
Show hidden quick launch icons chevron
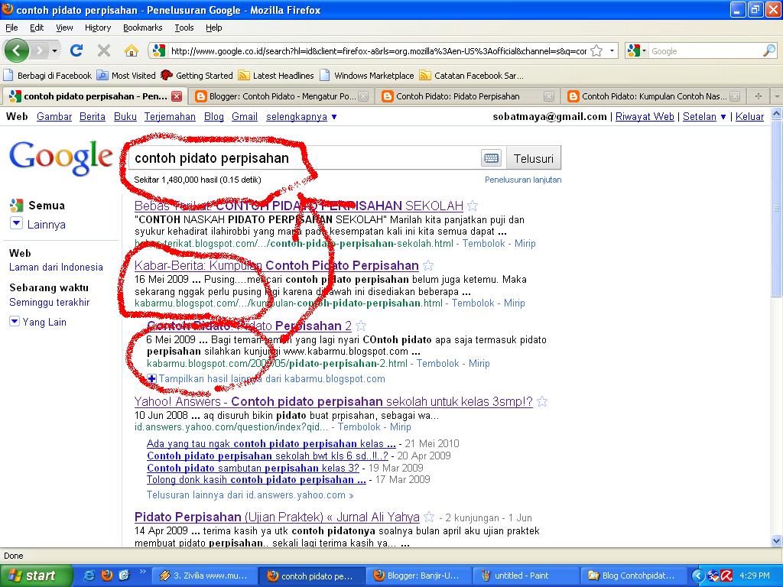[x=142, y=572]
